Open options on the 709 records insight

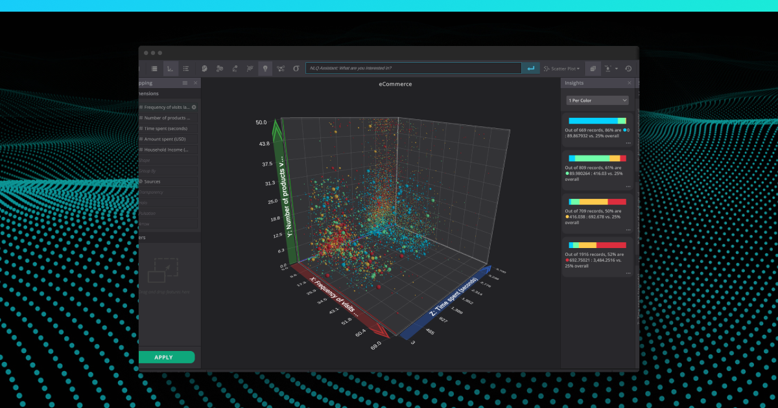[x=628, y=230]
